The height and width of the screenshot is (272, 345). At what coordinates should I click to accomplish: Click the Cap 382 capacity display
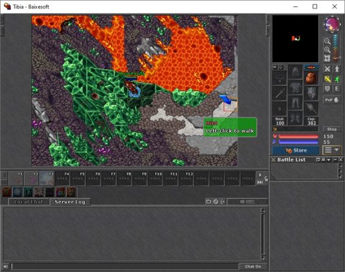point(311,121)
